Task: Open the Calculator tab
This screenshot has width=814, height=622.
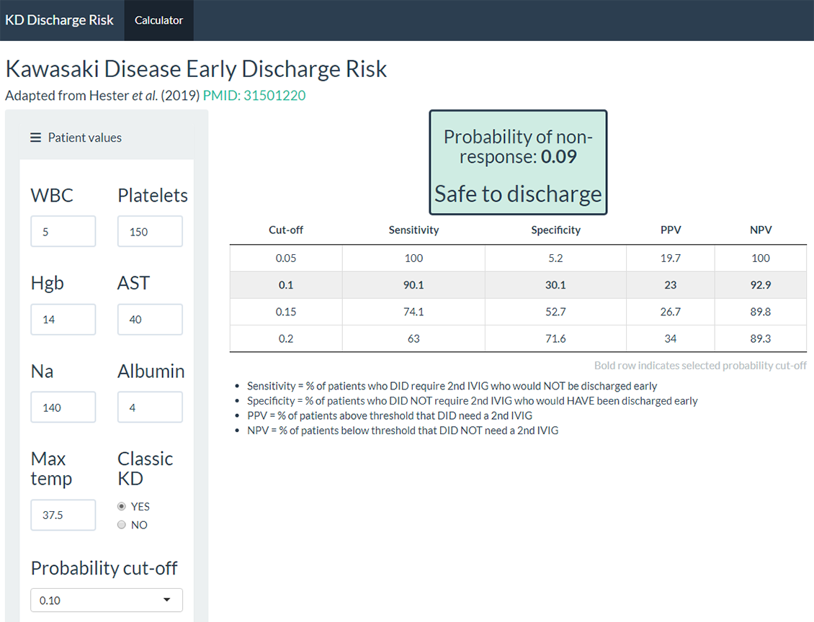Action: 158,20
